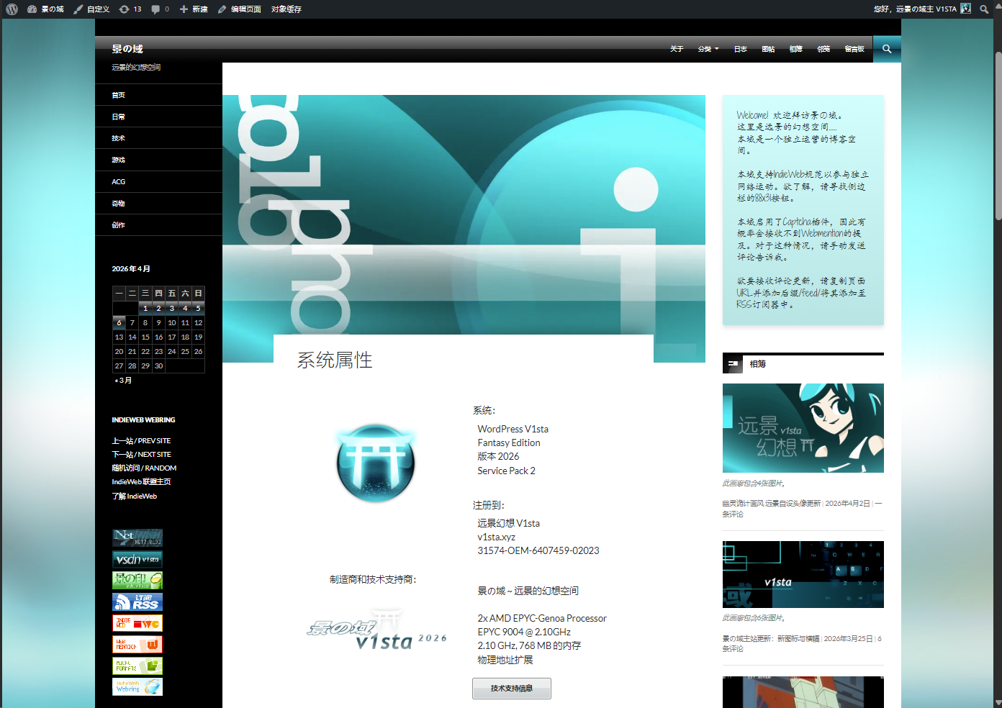
Task: Select 技术 in the left sidebar menu
Action: 119,138
